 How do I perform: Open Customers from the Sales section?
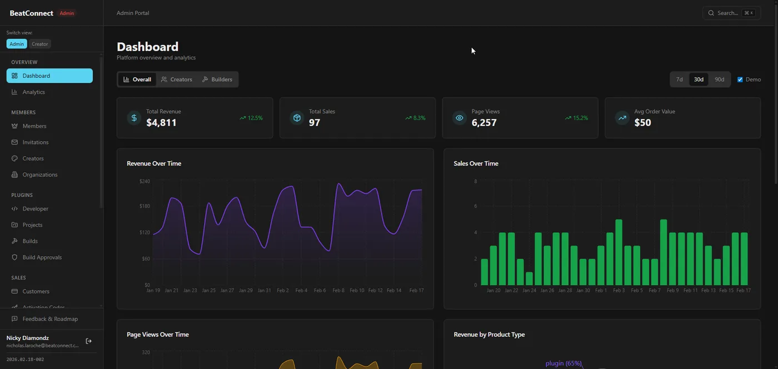36,291
